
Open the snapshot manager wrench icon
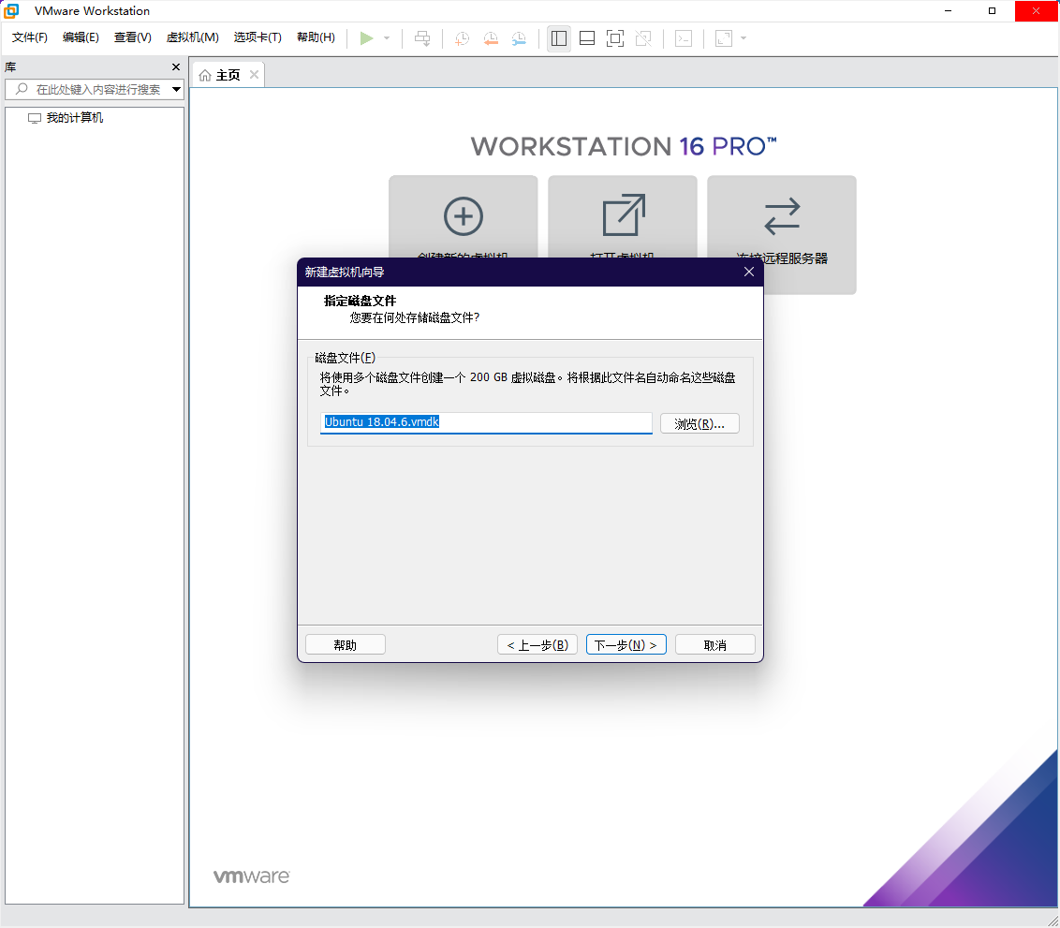click(519, 38)
